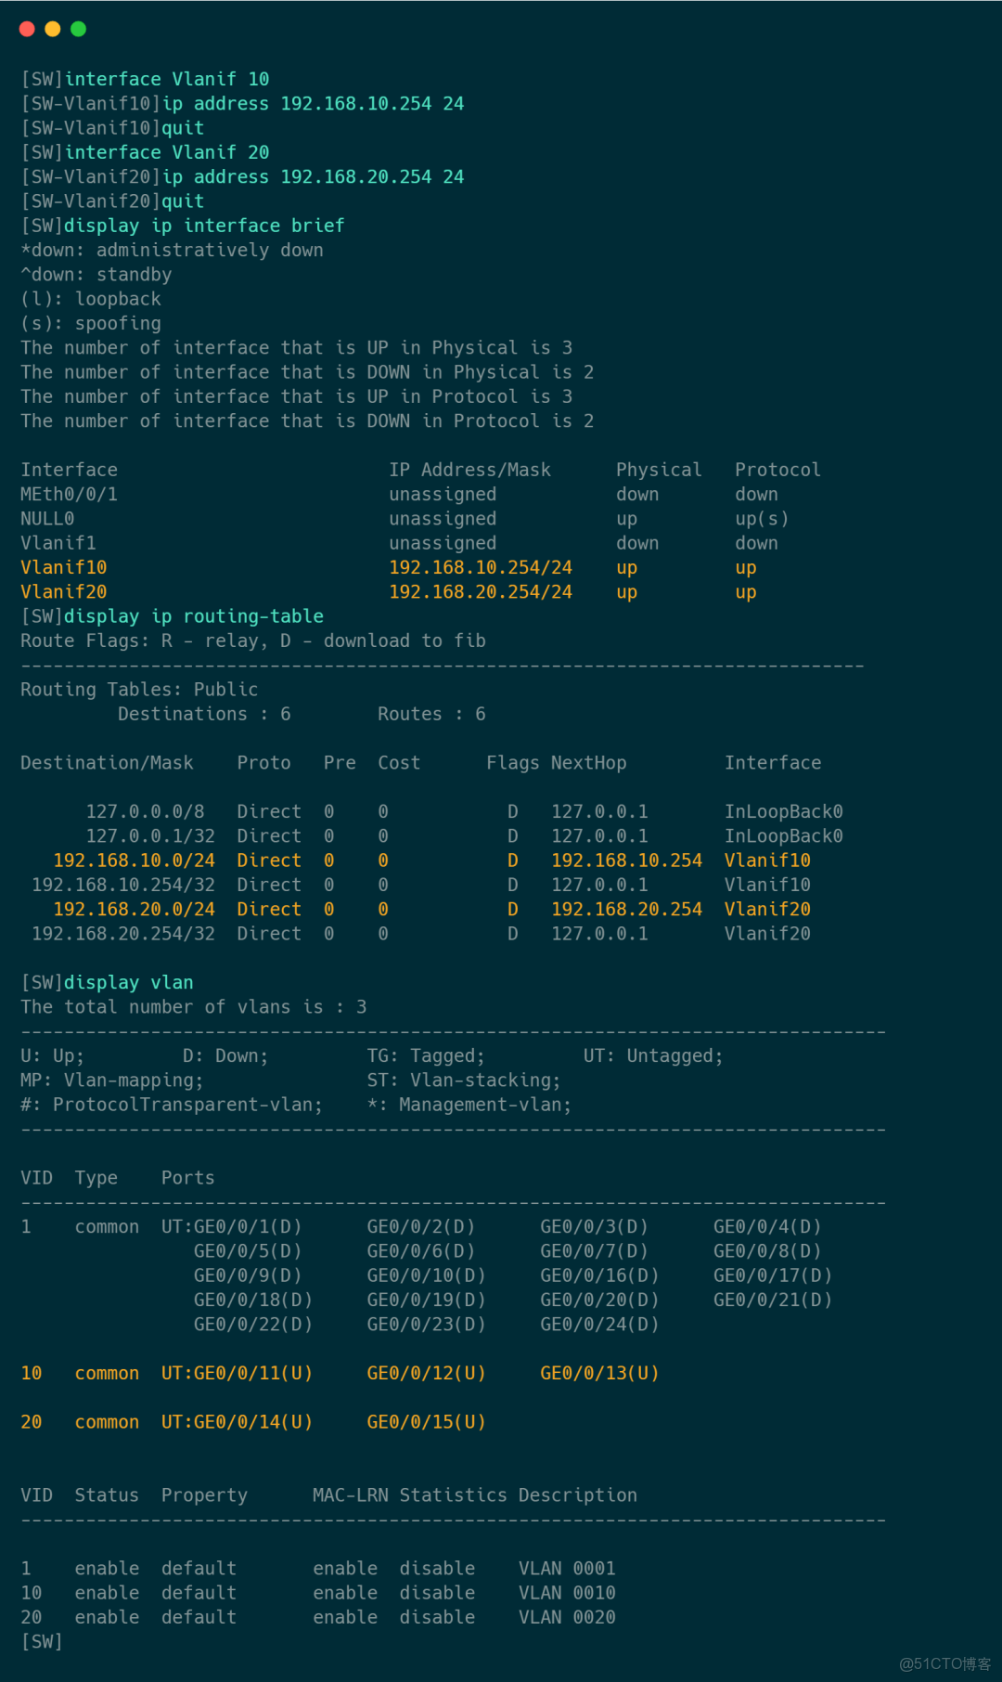Click the 'NextHop' column header
1002x1682 pixels.
click(x=589, y=763)
